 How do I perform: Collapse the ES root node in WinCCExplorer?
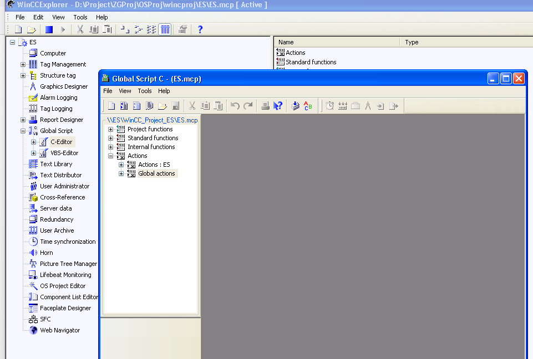point(13,43)
